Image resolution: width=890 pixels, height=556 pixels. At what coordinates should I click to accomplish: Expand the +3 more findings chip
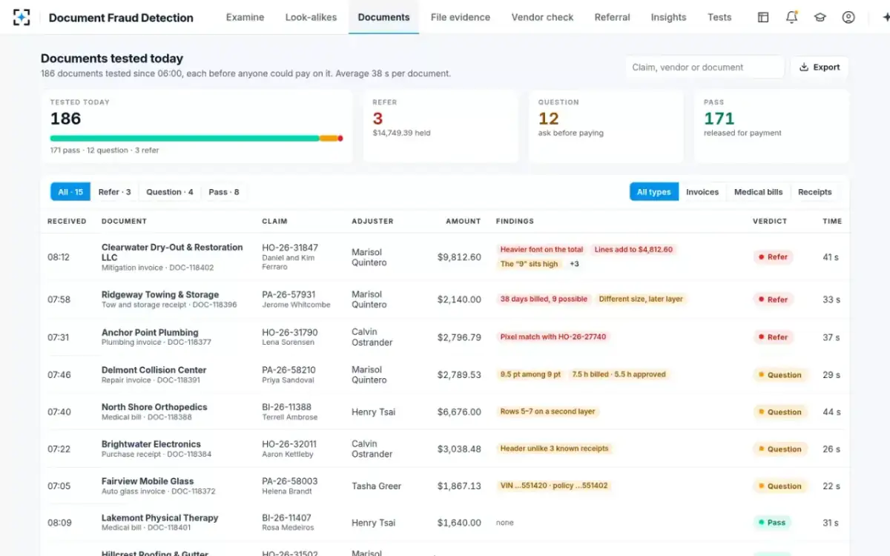[x=574, y=264]
